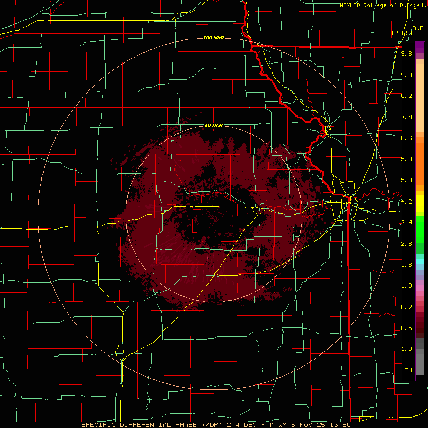Click the TH label at the scale bottom
This screenshot has height=428, width=428.
click(x=409, y=370)
